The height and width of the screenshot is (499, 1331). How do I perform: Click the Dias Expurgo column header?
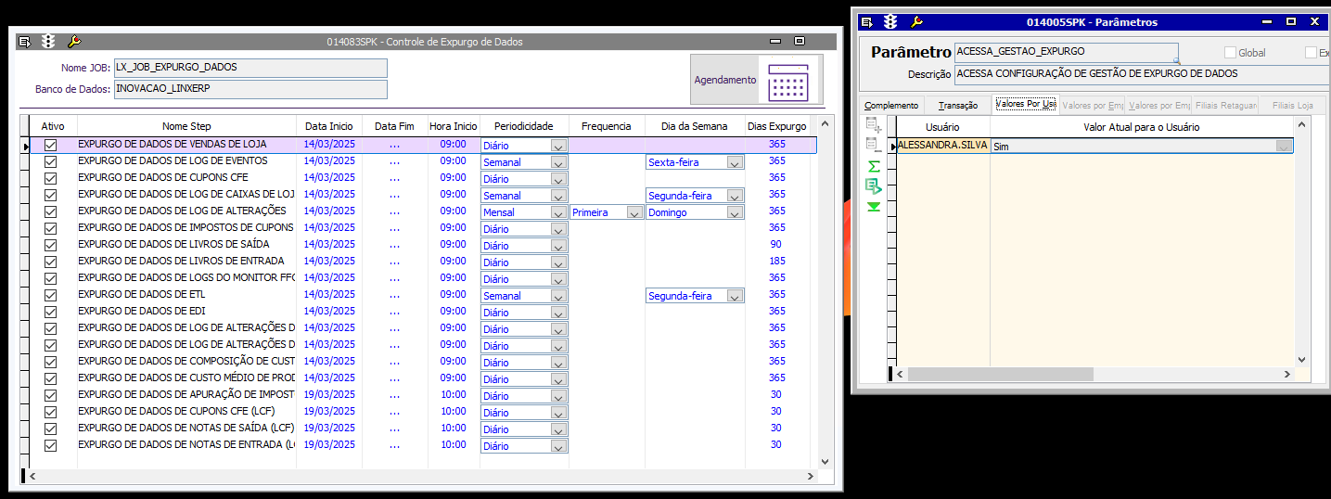coord(777,126)
